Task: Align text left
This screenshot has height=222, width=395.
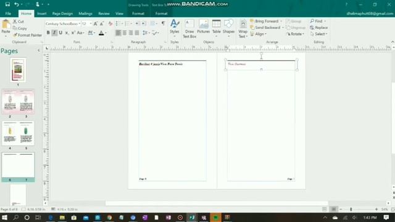Action: 118,33
